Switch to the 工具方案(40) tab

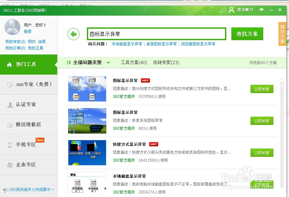coord(134,63)
